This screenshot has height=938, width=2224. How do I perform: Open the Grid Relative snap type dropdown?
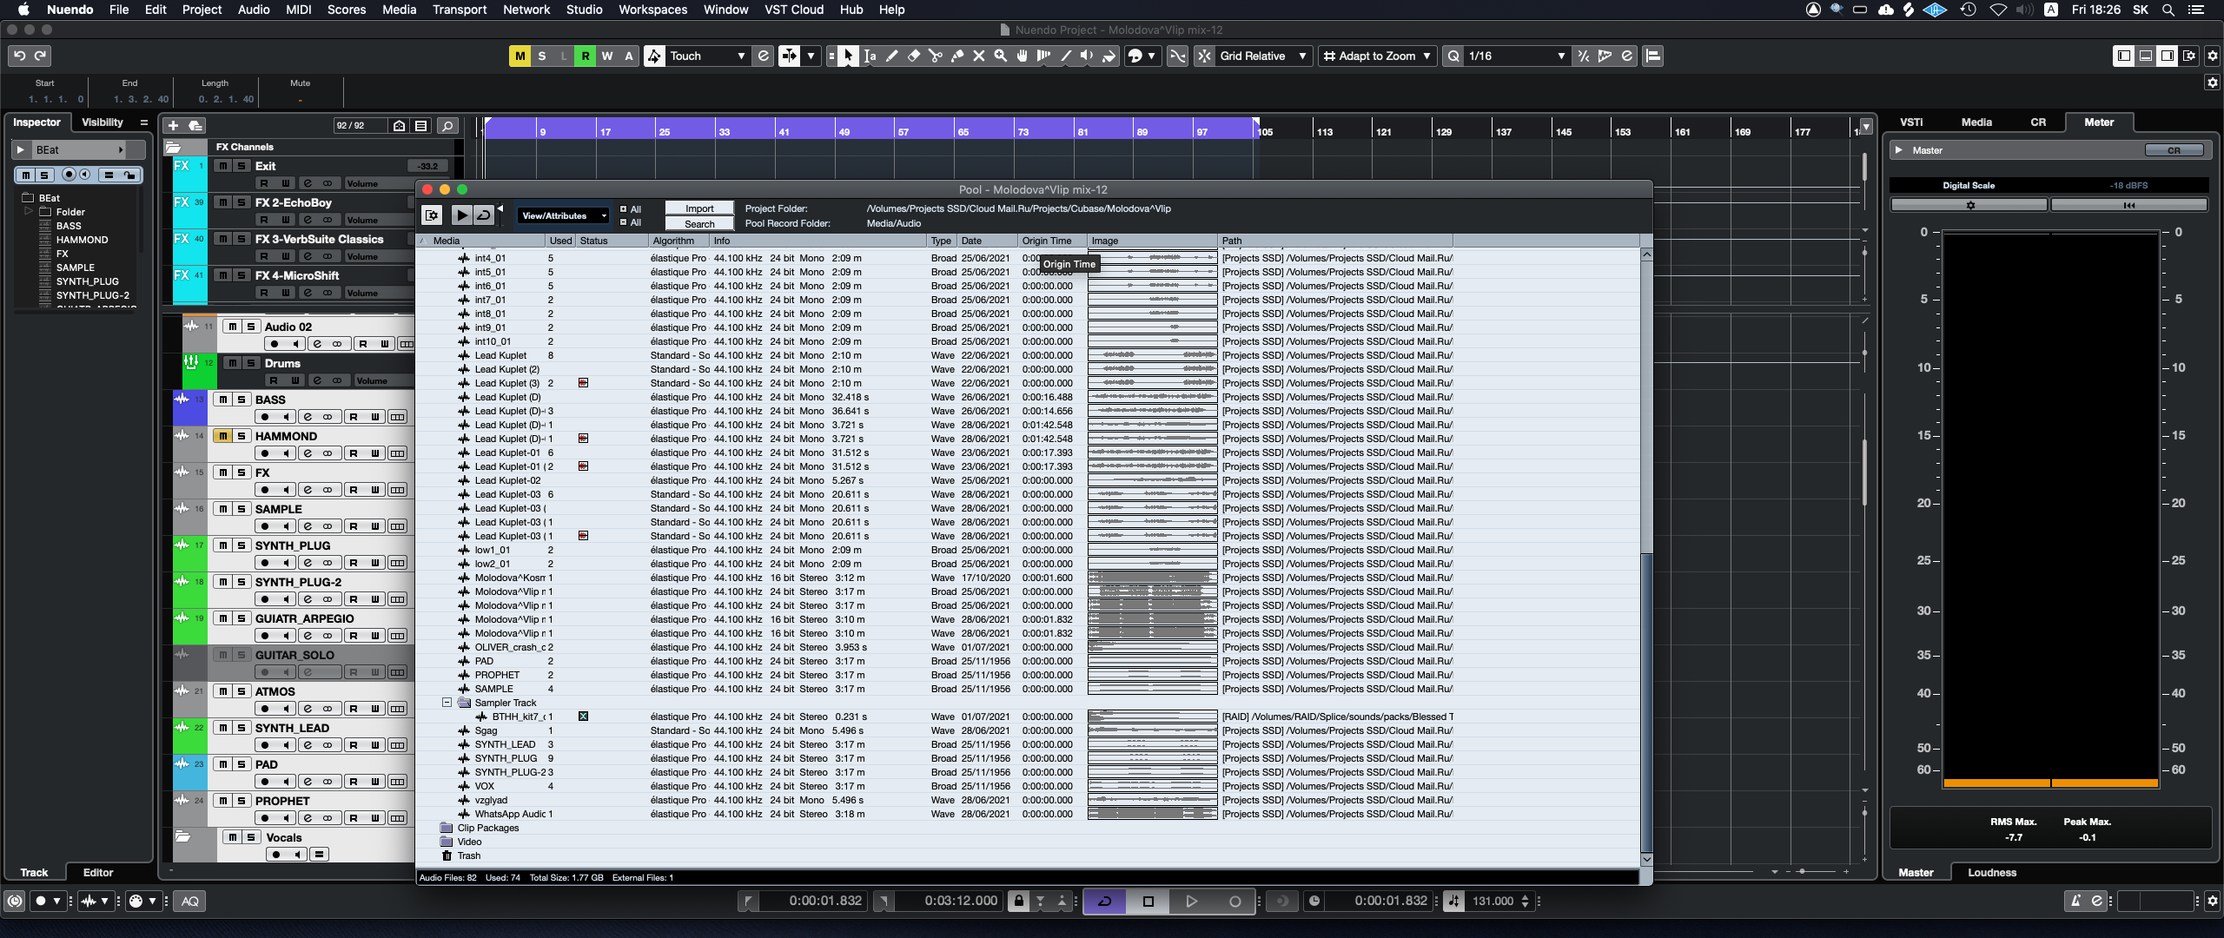click(1263, 56)
